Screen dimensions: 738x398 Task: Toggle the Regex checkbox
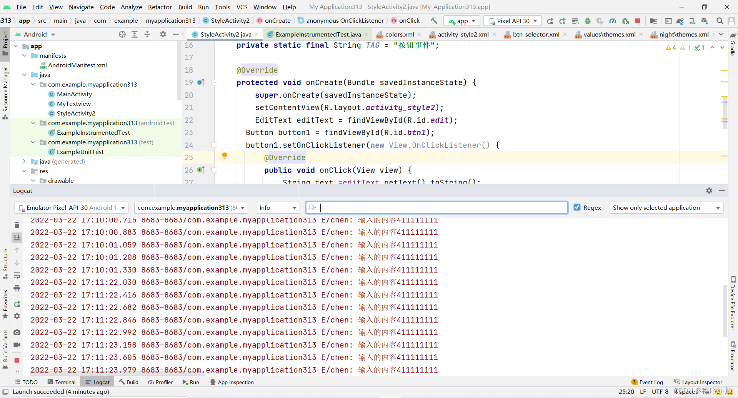577,207
